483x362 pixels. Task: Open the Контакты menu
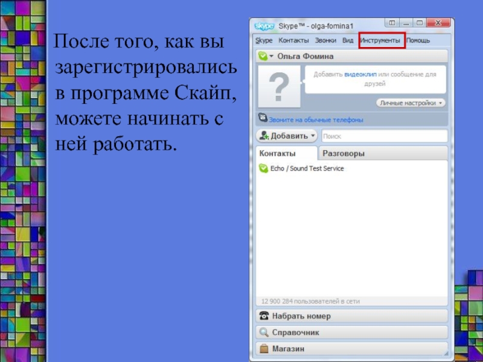pyautogui.click(x=293, y=40)
